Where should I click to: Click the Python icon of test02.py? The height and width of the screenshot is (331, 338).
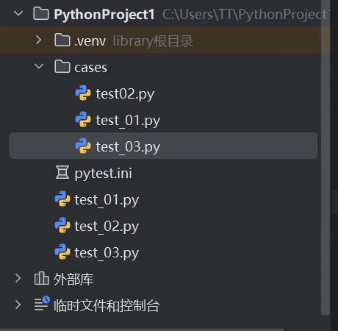point(83,93)
